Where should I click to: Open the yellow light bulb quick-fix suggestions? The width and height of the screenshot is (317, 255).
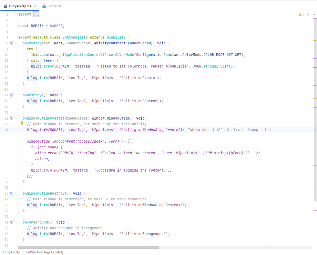pos(22,123)
